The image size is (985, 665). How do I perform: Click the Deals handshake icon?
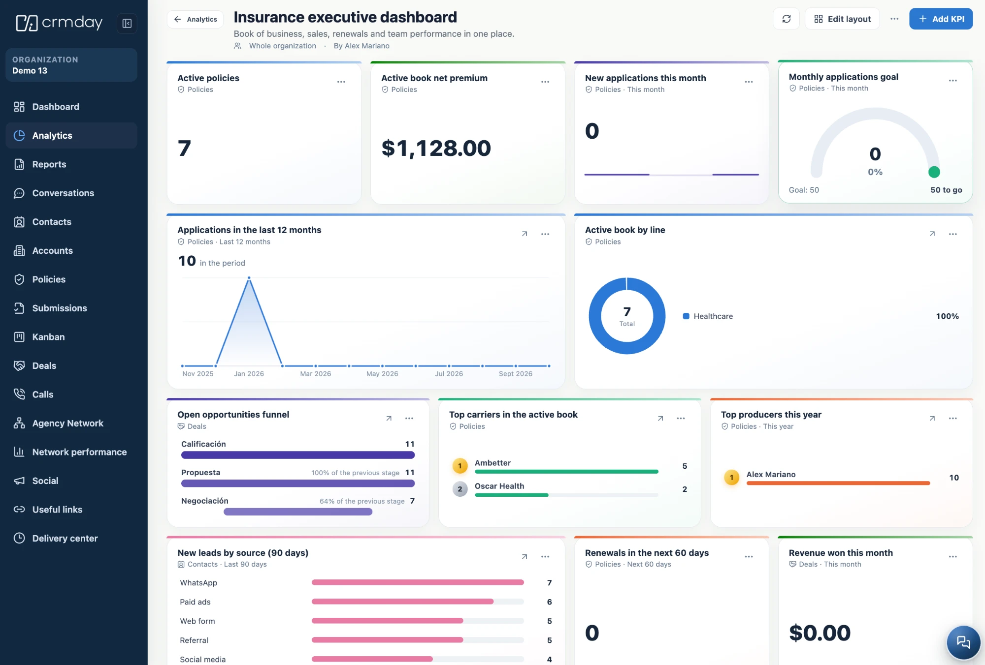19,365
